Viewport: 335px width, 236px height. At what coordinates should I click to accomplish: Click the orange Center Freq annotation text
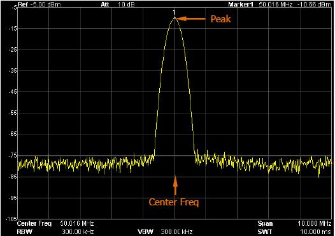[x=173, y=202]
